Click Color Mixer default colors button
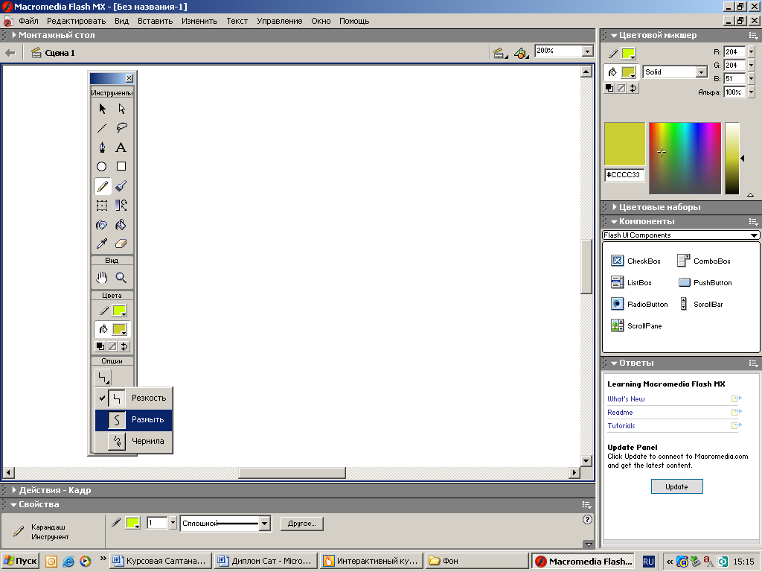Image resolution: width=762 pixels, height=572 pixels. pyautogui.click(x=609, y=88)
